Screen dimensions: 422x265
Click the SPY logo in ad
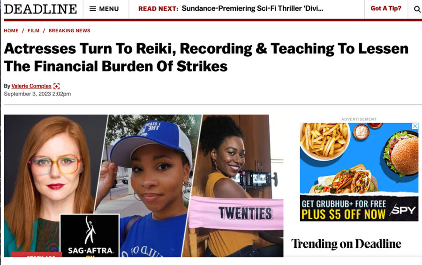(x=403, y=209)
